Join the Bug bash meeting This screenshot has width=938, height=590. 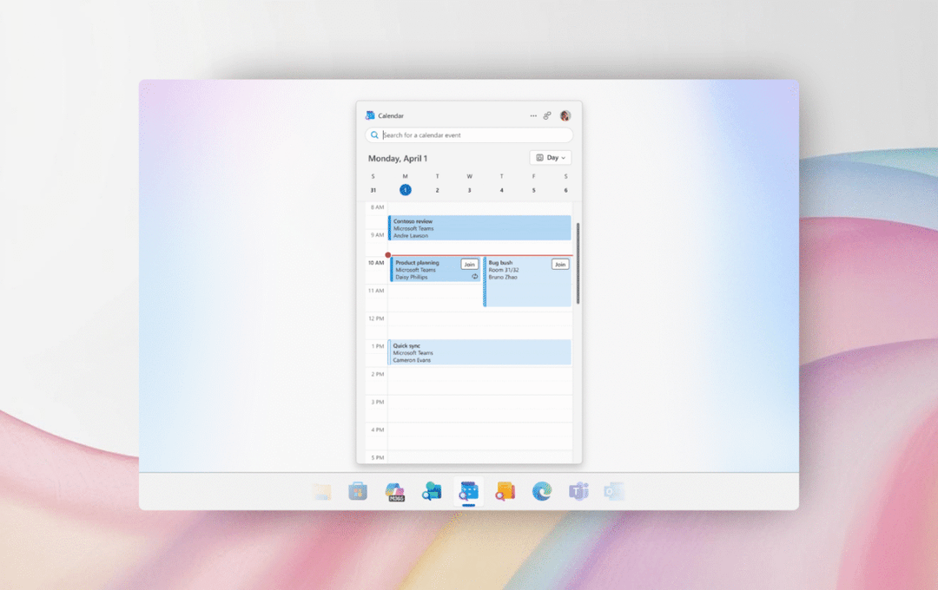coord(560,264)
